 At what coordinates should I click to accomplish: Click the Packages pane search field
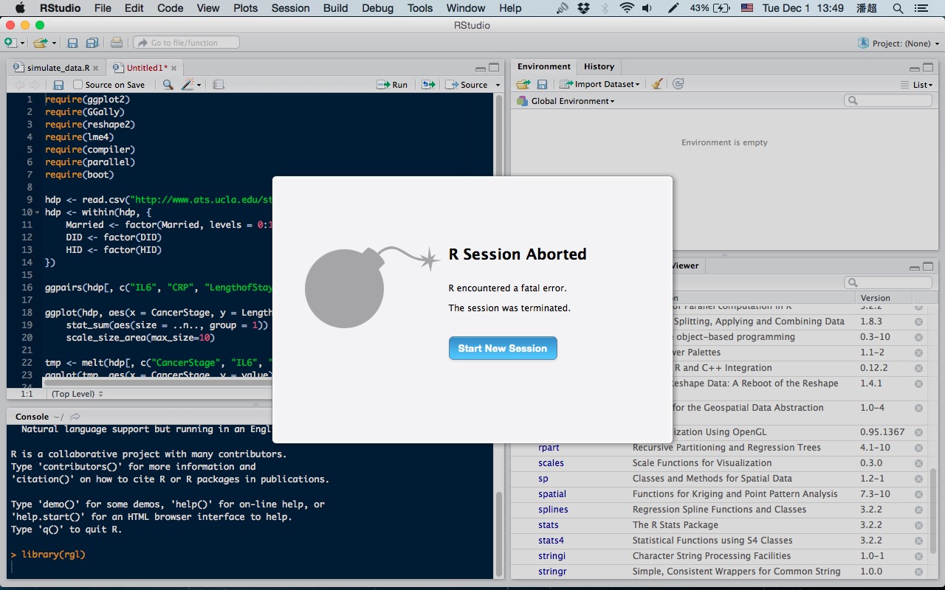[x=888, y=282]
